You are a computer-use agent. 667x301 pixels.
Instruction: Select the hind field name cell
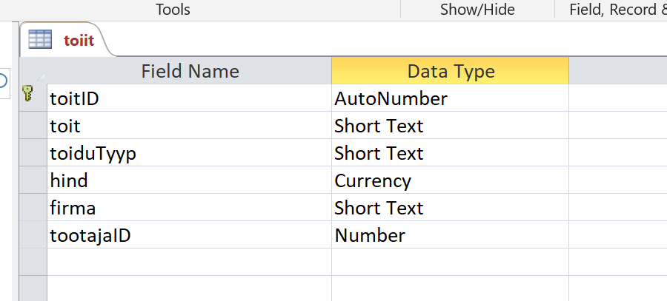189,180
